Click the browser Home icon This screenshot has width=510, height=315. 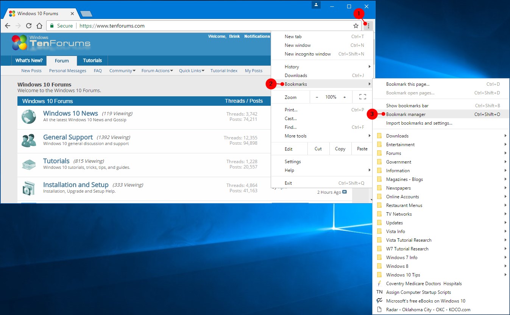[39, 26]
